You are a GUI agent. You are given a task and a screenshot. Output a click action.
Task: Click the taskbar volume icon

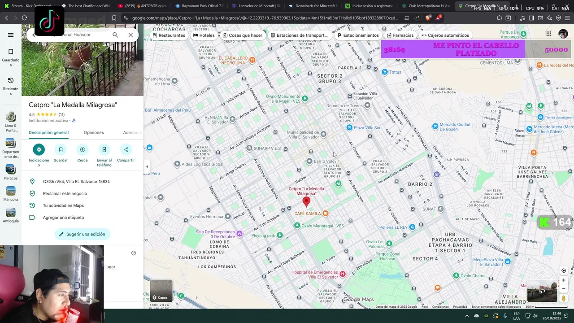coord(535,316)
